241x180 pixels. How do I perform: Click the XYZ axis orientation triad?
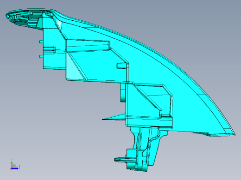click(x=15, y=164)
